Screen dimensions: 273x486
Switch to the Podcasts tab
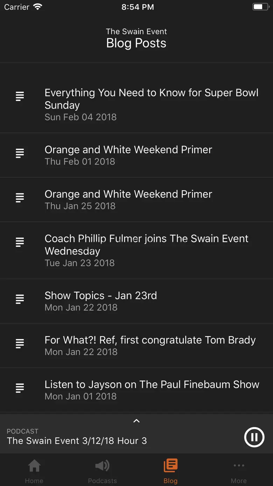(102, 471)
